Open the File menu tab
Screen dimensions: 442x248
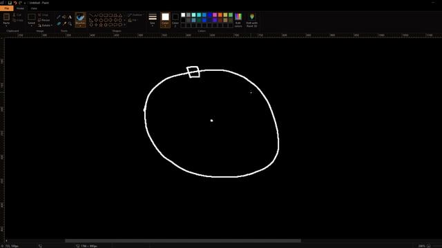6,8
